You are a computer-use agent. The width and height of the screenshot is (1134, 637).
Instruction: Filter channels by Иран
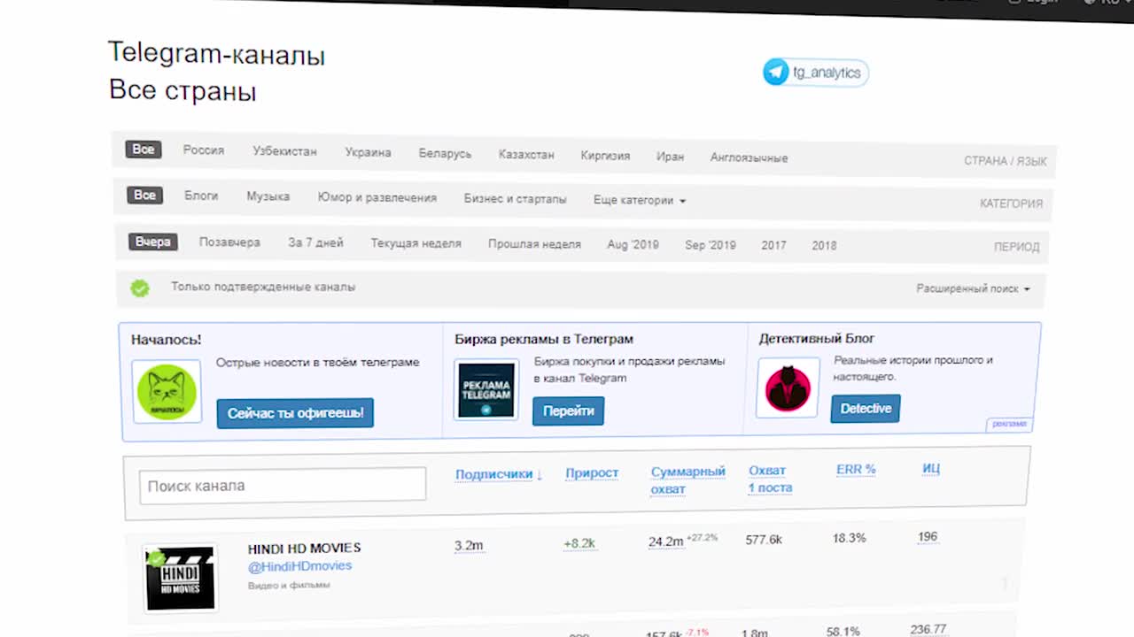point(670,157)
